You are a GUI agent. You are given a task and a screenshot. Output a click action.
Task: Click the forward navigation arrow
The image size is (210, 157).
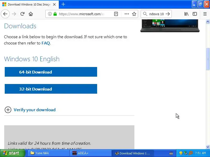pos(14,14)
